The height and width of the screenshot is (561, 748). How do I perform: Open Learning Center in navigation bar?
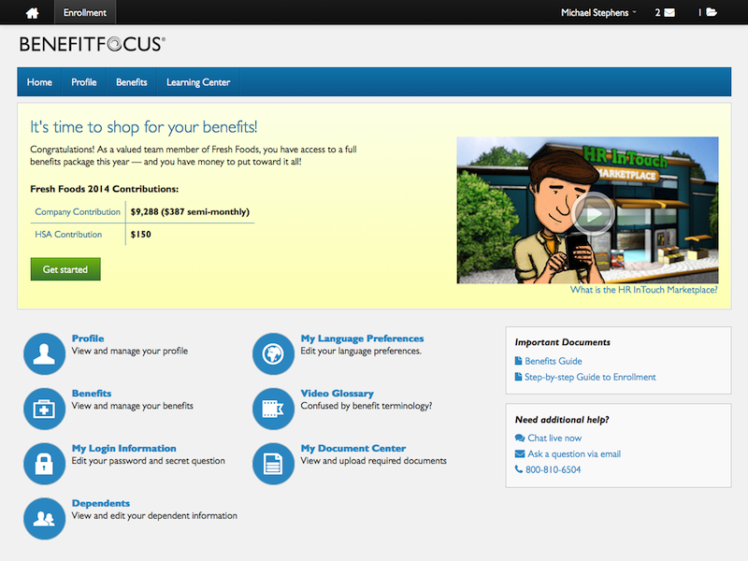pyautogui.click(x=198, y=82)
